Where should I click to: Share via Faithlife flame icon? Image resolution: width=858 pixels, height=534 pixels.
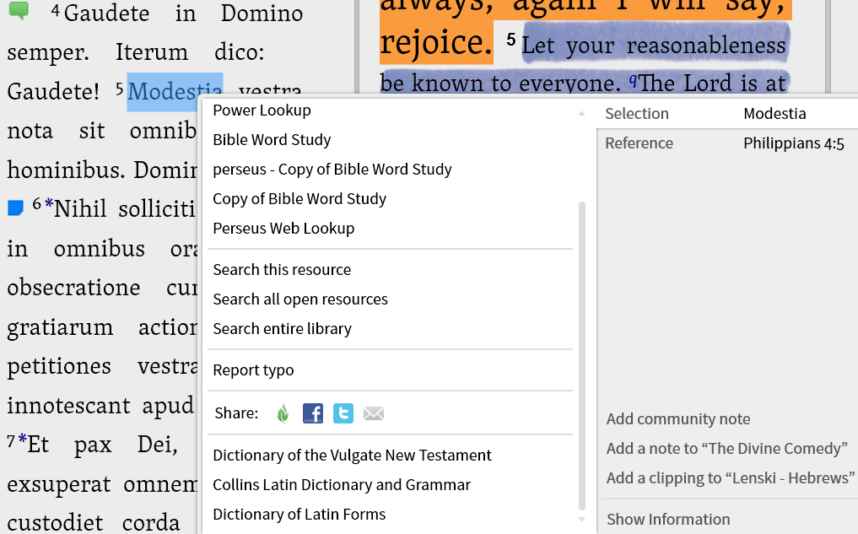283,413
